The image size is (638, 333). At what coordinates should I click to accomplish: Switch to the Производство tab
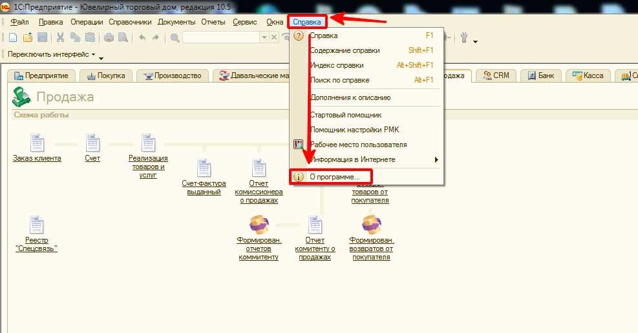coord(173,76)
